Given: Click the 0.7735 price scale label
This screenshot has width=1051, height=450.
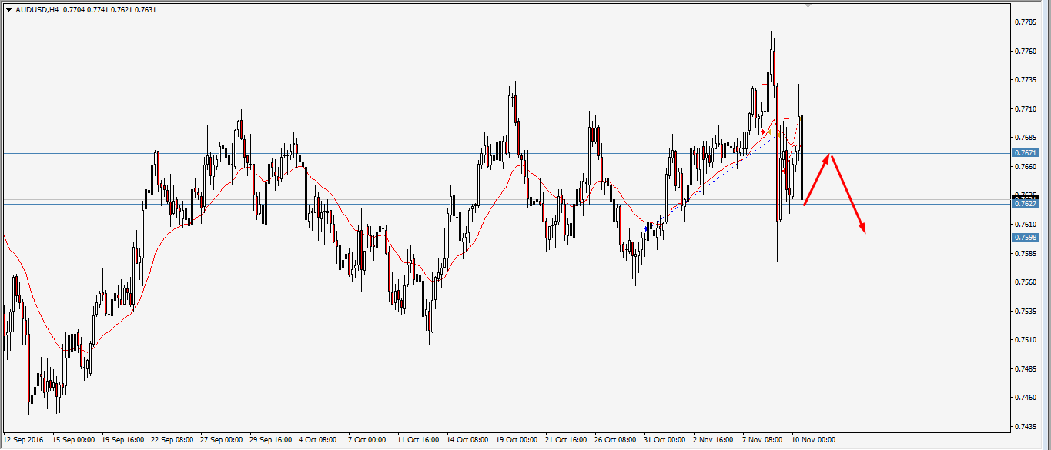Looking at the screenshot, I should pyautogui.click(x=1026, y=80).
